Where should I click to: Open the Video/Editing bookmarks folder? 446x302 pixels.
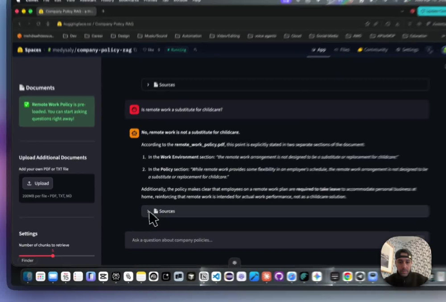tap(225, 36)
